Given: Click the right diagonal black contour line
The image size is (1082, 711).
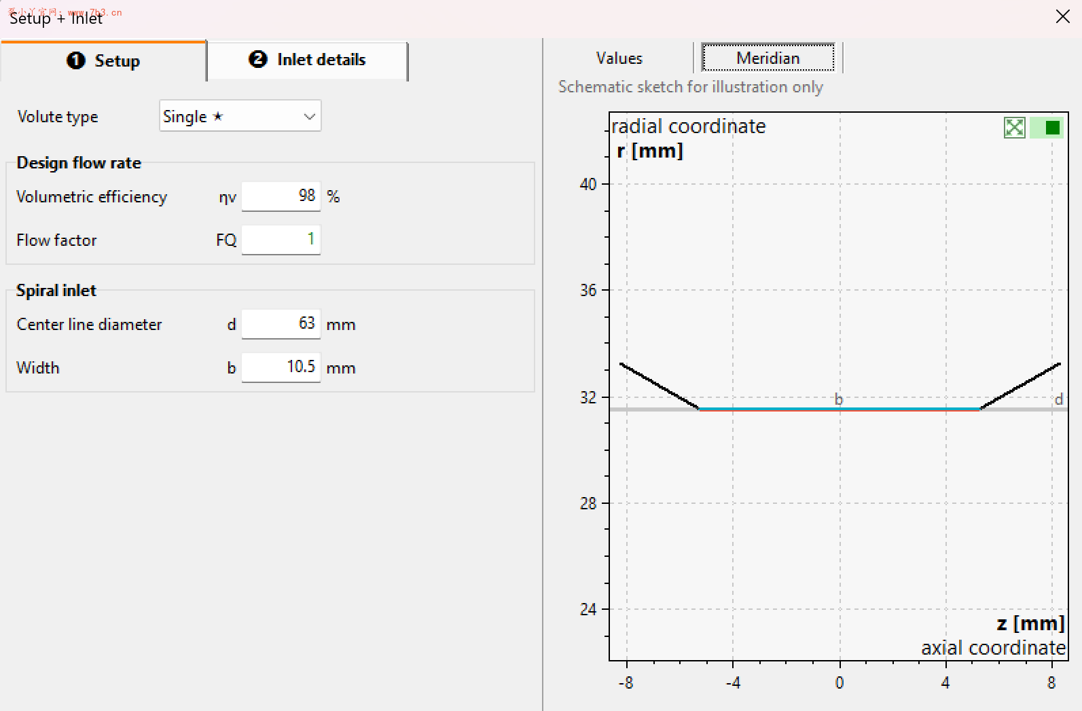Looking at the screenshot, I should tap(1020, 386).
